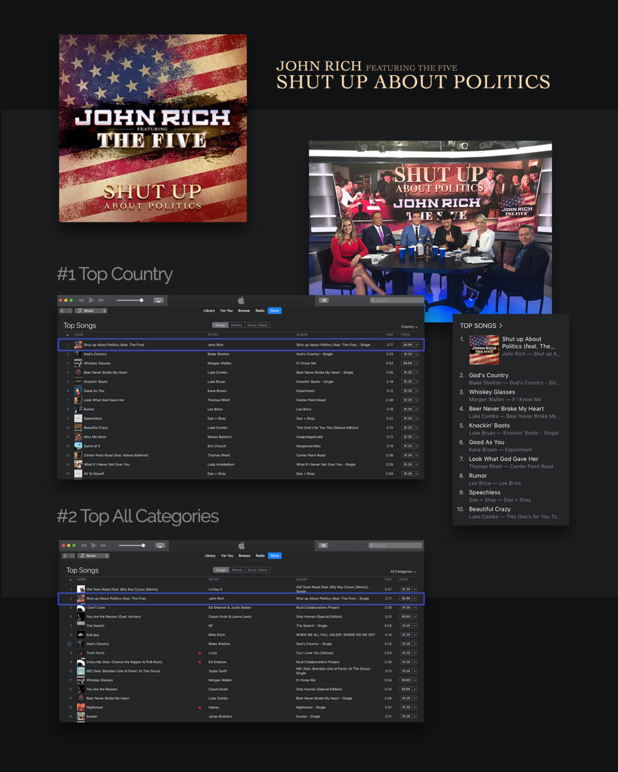618x772 pixels.
Task: Open AirPlay in the All Categories iTunes window
Action: 160,545
